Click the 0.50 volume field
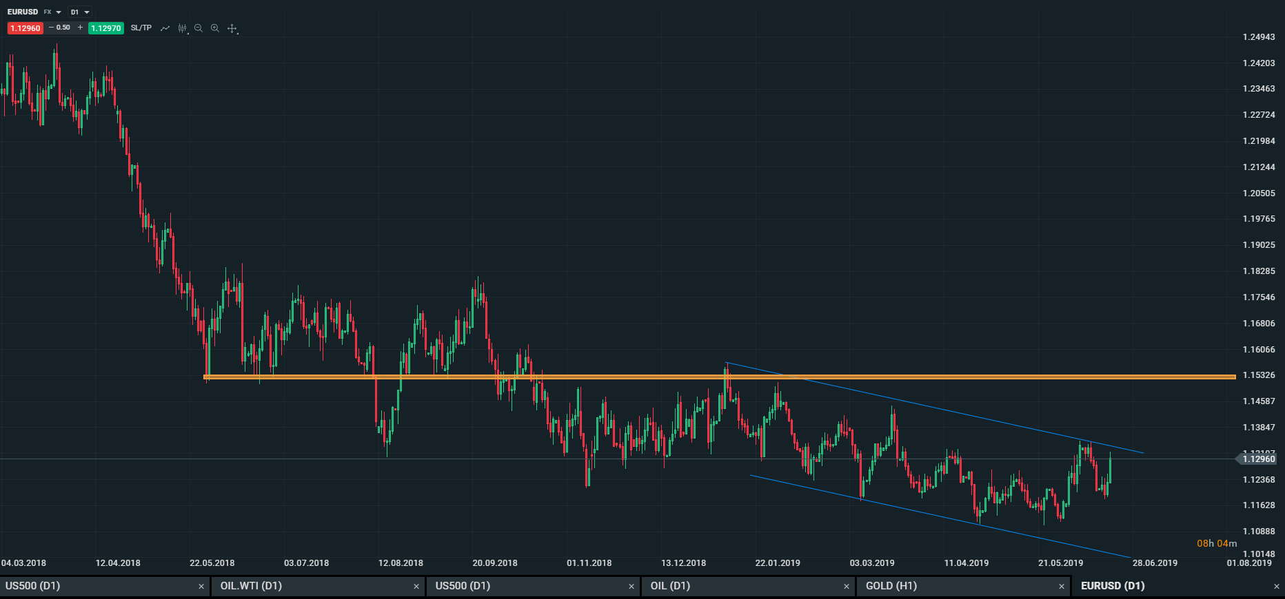The width and height of the screenshot is (1285, 599). coord(63,28)
